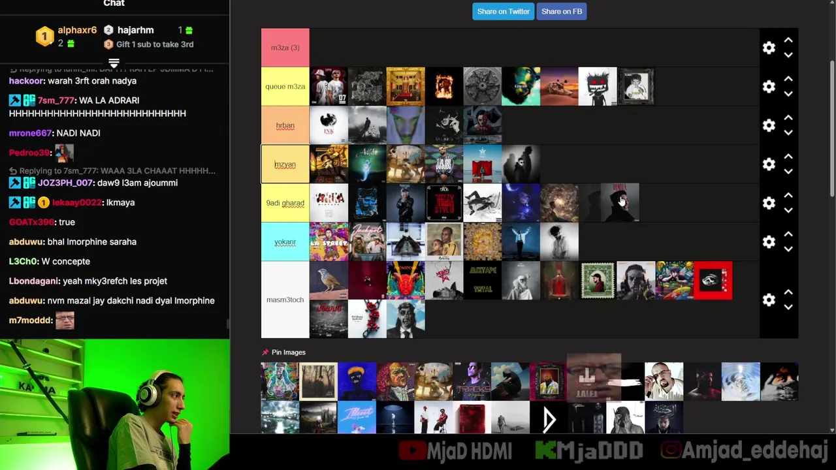Click Gift 1 sub to take 3rd

155,44
